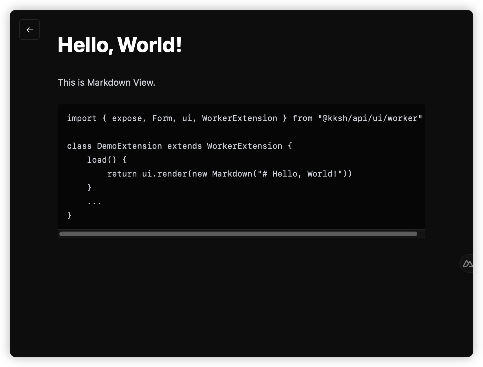Screen dimensions: 483x367
Task: Click "WorkerExtension" after the extends keyword
Action: coord(244,146)
